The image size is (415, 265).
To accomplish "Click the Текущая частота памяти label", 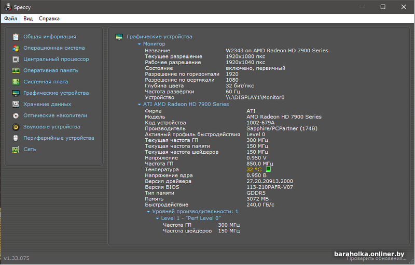I will coord(177,146).
